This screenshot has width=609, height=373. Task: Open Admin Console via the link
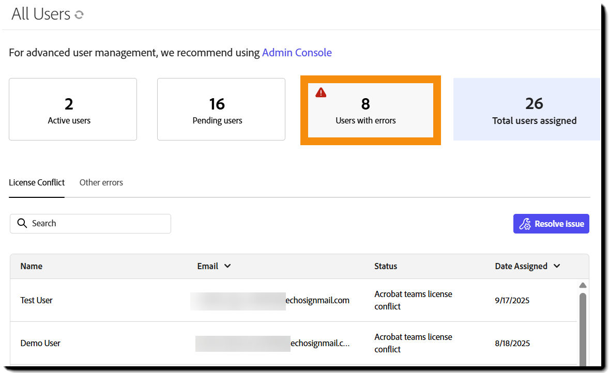click(x=297, y=52)
